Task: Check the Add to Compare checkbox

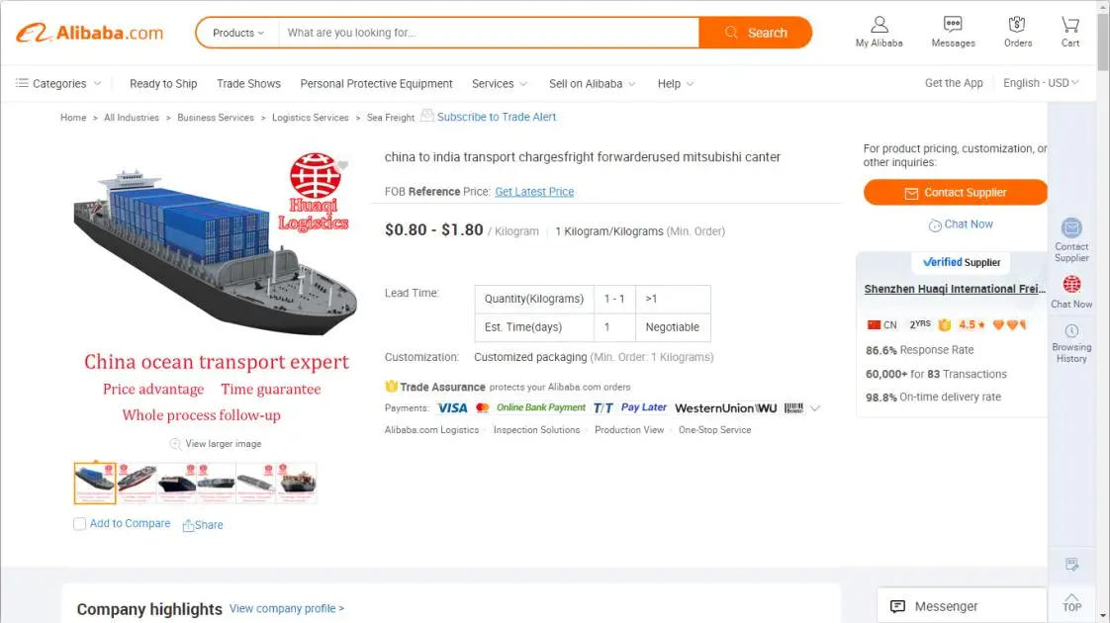Action: (x=80, y=524)
